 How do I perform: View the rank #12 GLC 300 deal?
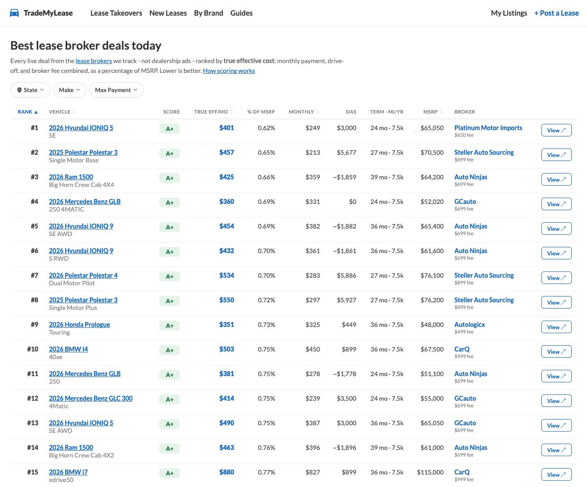557,401
